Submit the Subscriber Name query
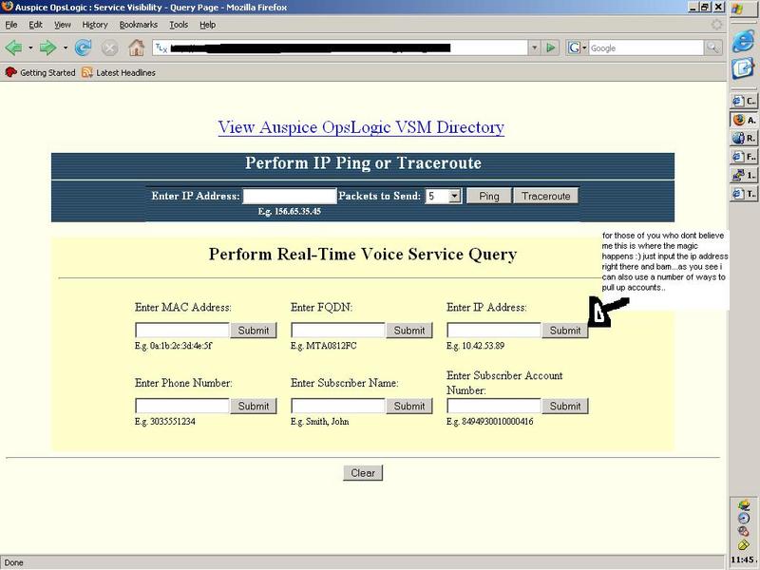The height and width of the screenshot is (570, 760). 409,406
